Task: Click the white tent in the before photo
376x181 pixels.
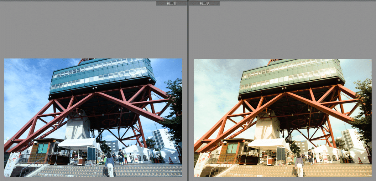Action: coord(78,144)
